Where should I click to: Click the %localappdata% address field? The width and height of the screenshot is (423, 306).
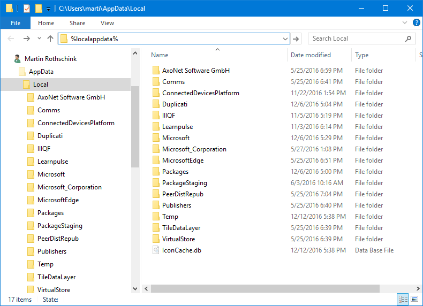click(x=174, y=39)
